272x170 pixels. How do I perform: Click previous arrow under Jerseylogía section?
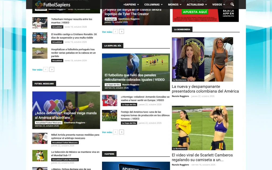116,32
